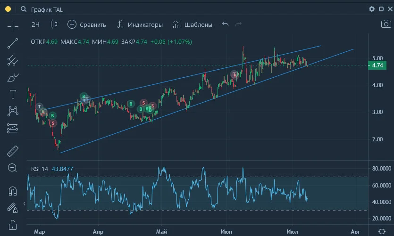Click the 5.00 price axis label

click(x=377, y=58)
